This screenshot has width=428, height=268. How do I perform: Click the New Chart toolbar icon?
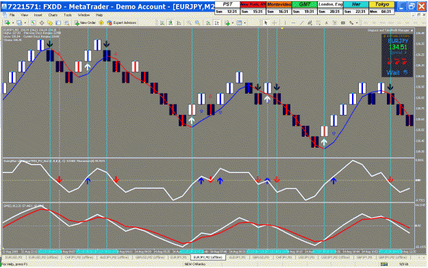(7, 23)
